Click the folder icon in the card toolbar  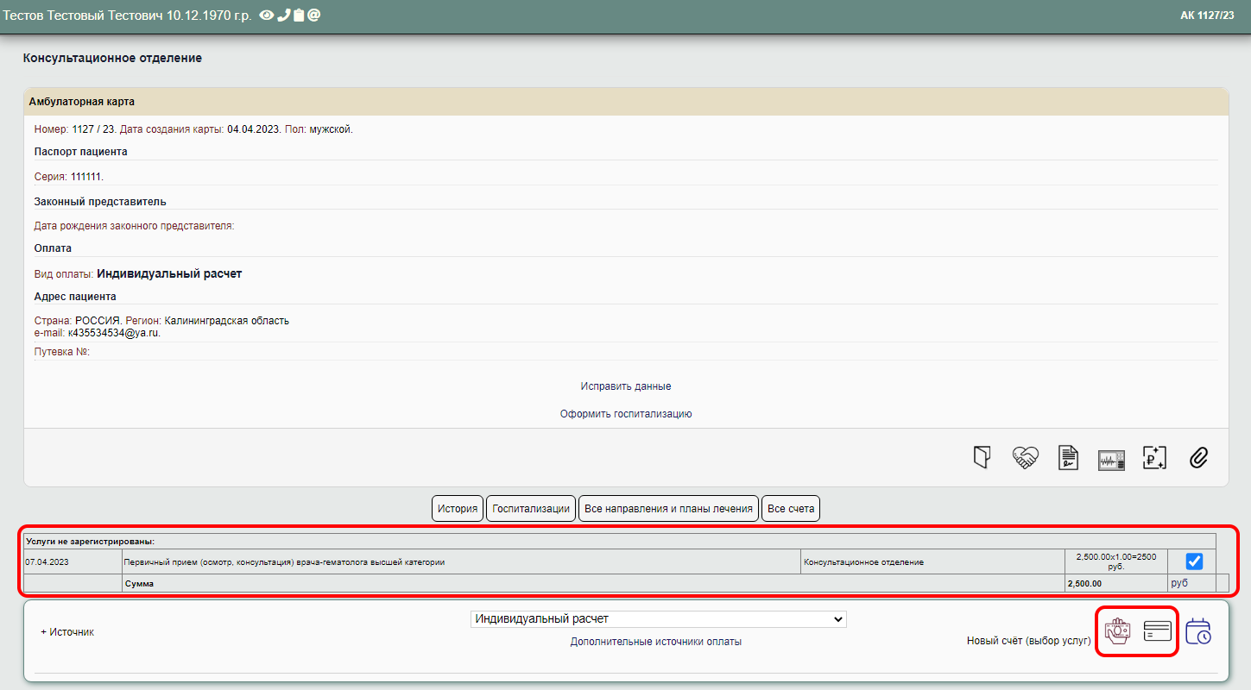tap(981, 457)
